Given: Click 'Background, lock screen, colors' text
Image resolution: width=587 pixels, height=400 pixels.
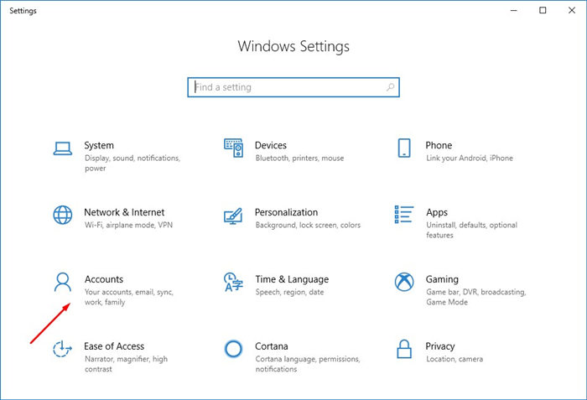Looking at the screenshot, I should pyautogui.click(x=308, y=225).
